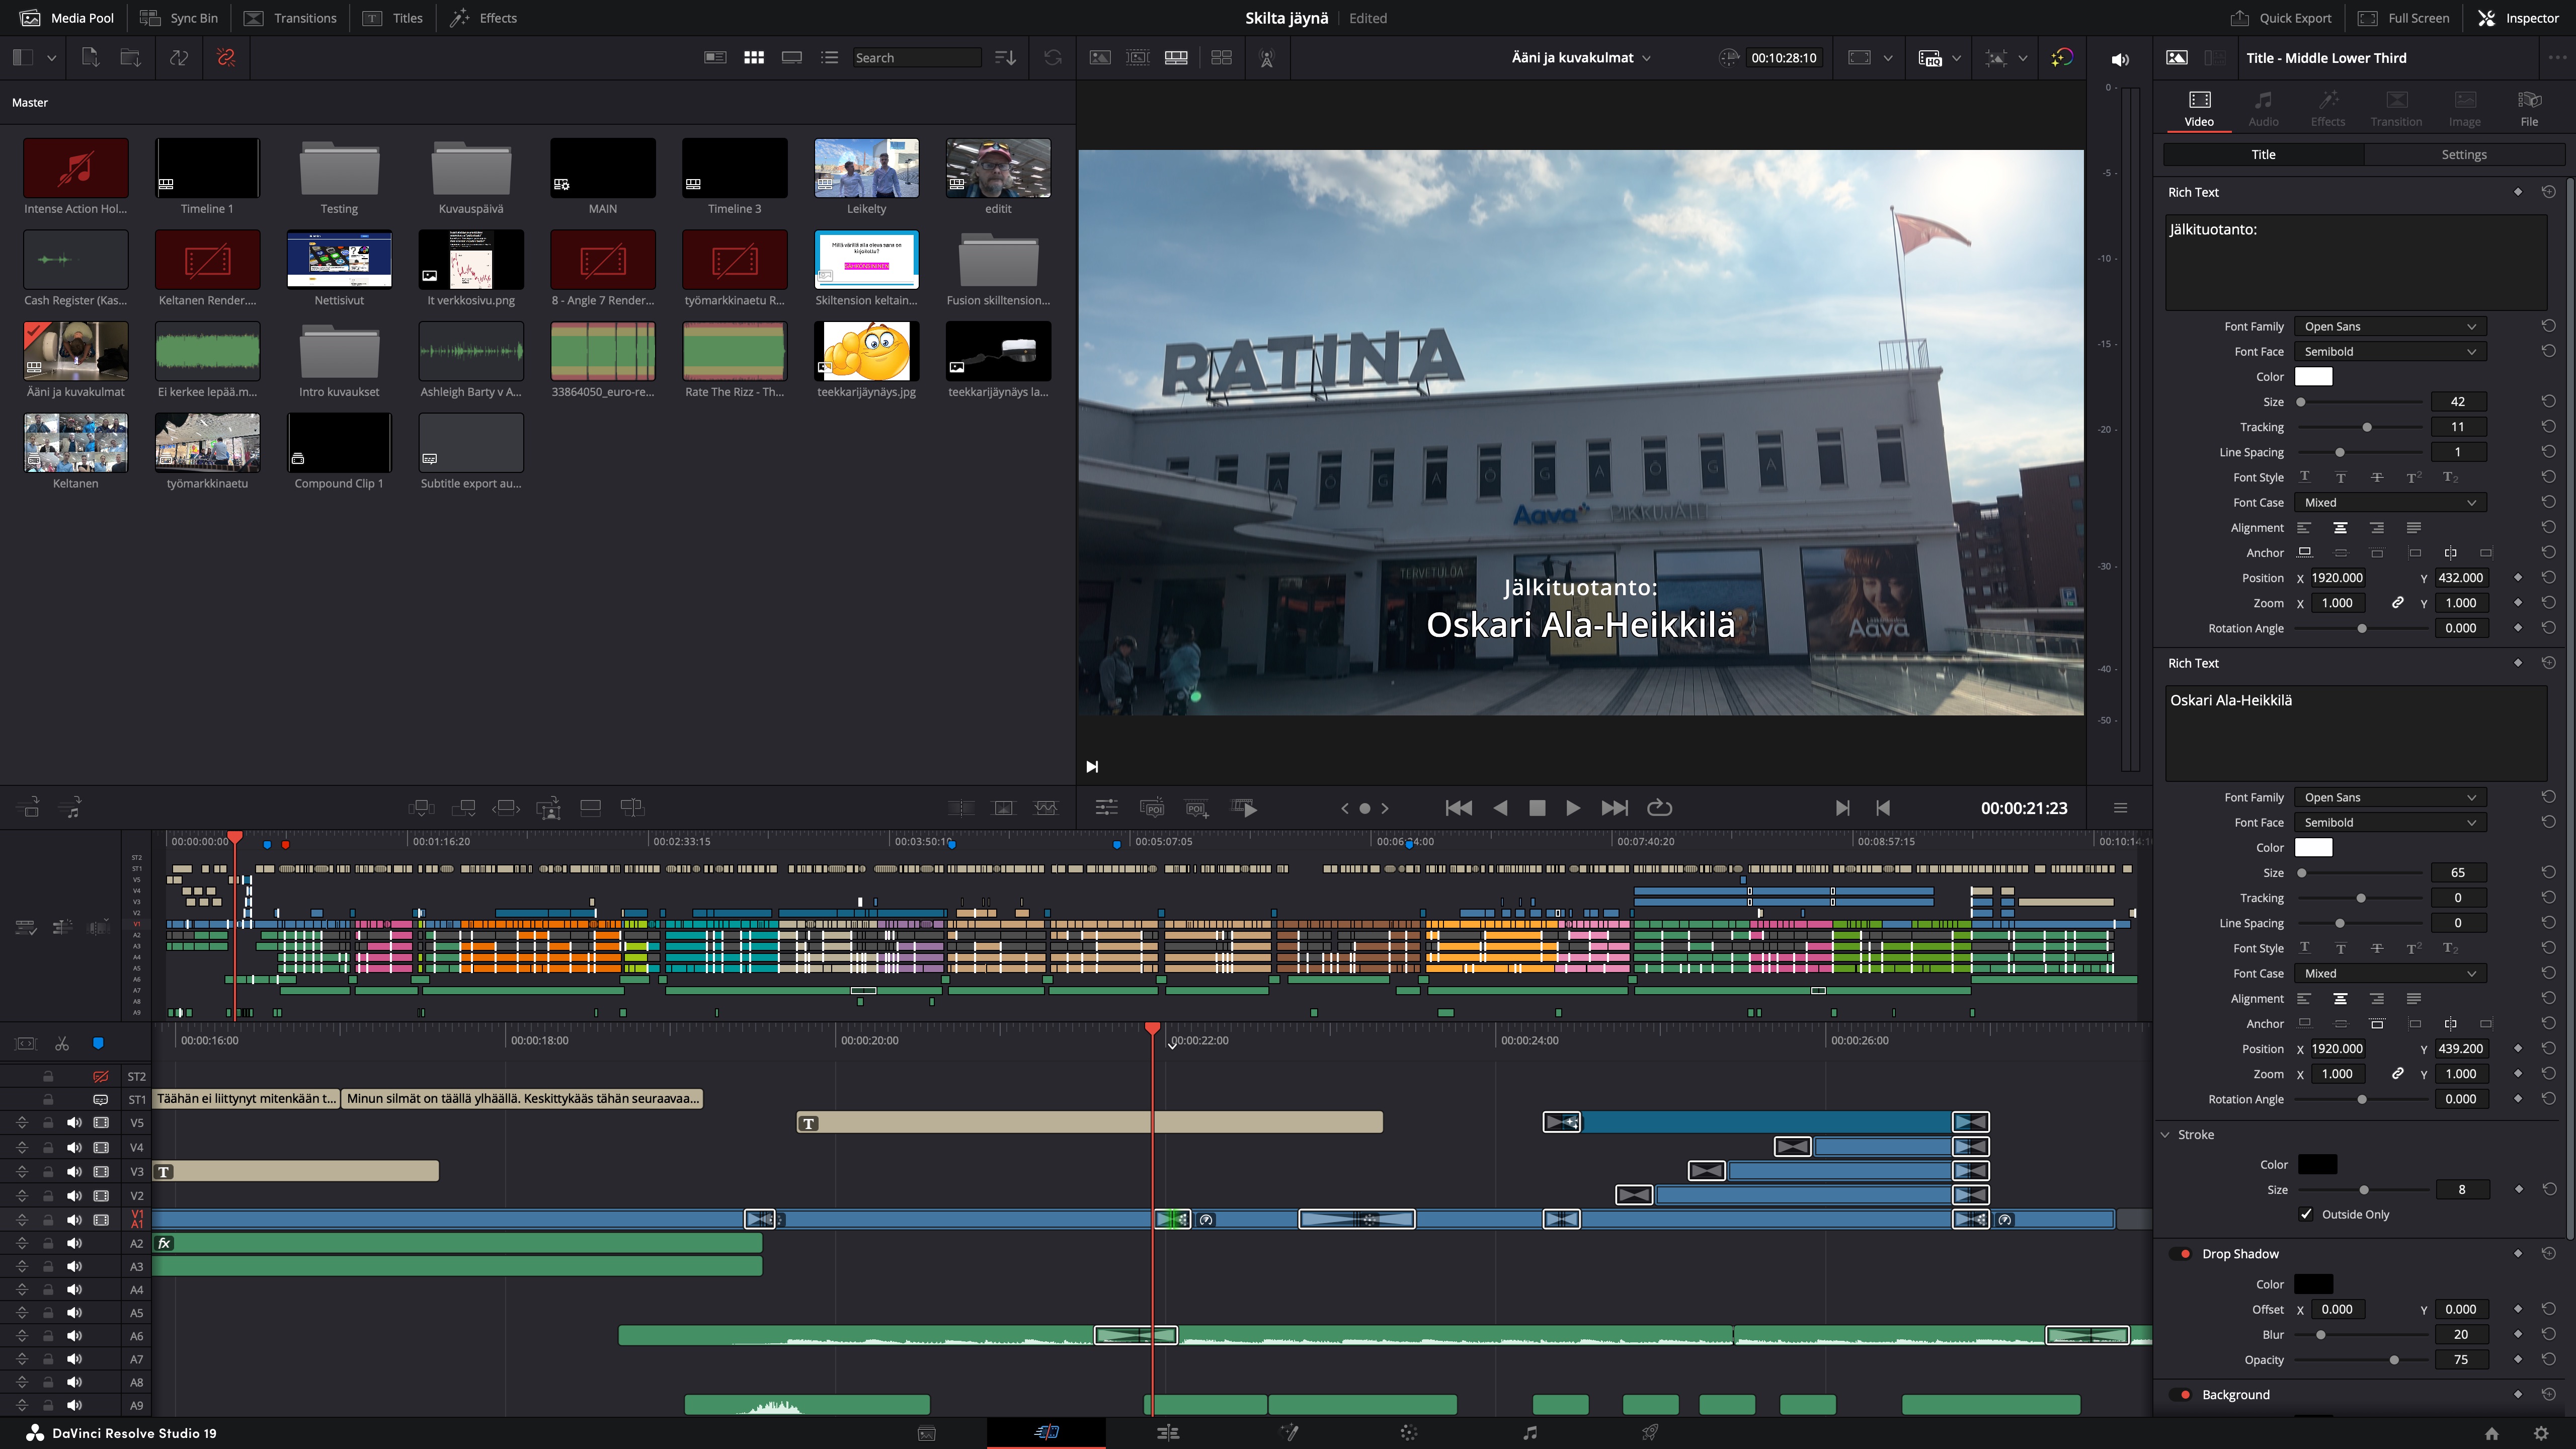2576x1449 pixels.
Task: Click the Tracking slider for Jälkituotanto text
Action: pos(2361,428)
